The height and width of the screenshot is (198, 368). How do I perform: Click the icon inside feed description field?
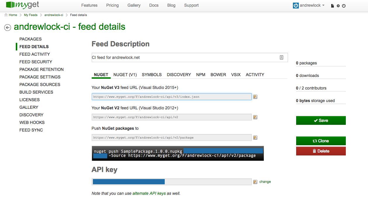[x=282, y=57]
